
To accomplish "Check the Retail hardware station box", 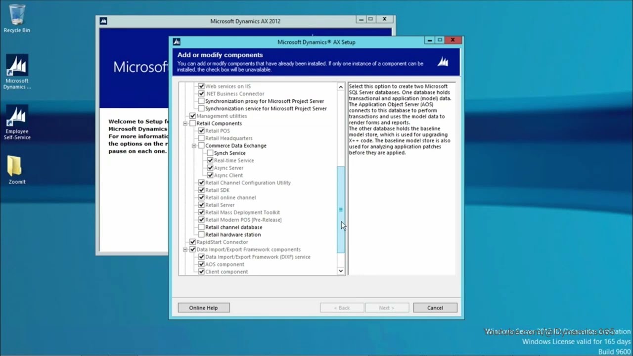I will coord(201,235).
